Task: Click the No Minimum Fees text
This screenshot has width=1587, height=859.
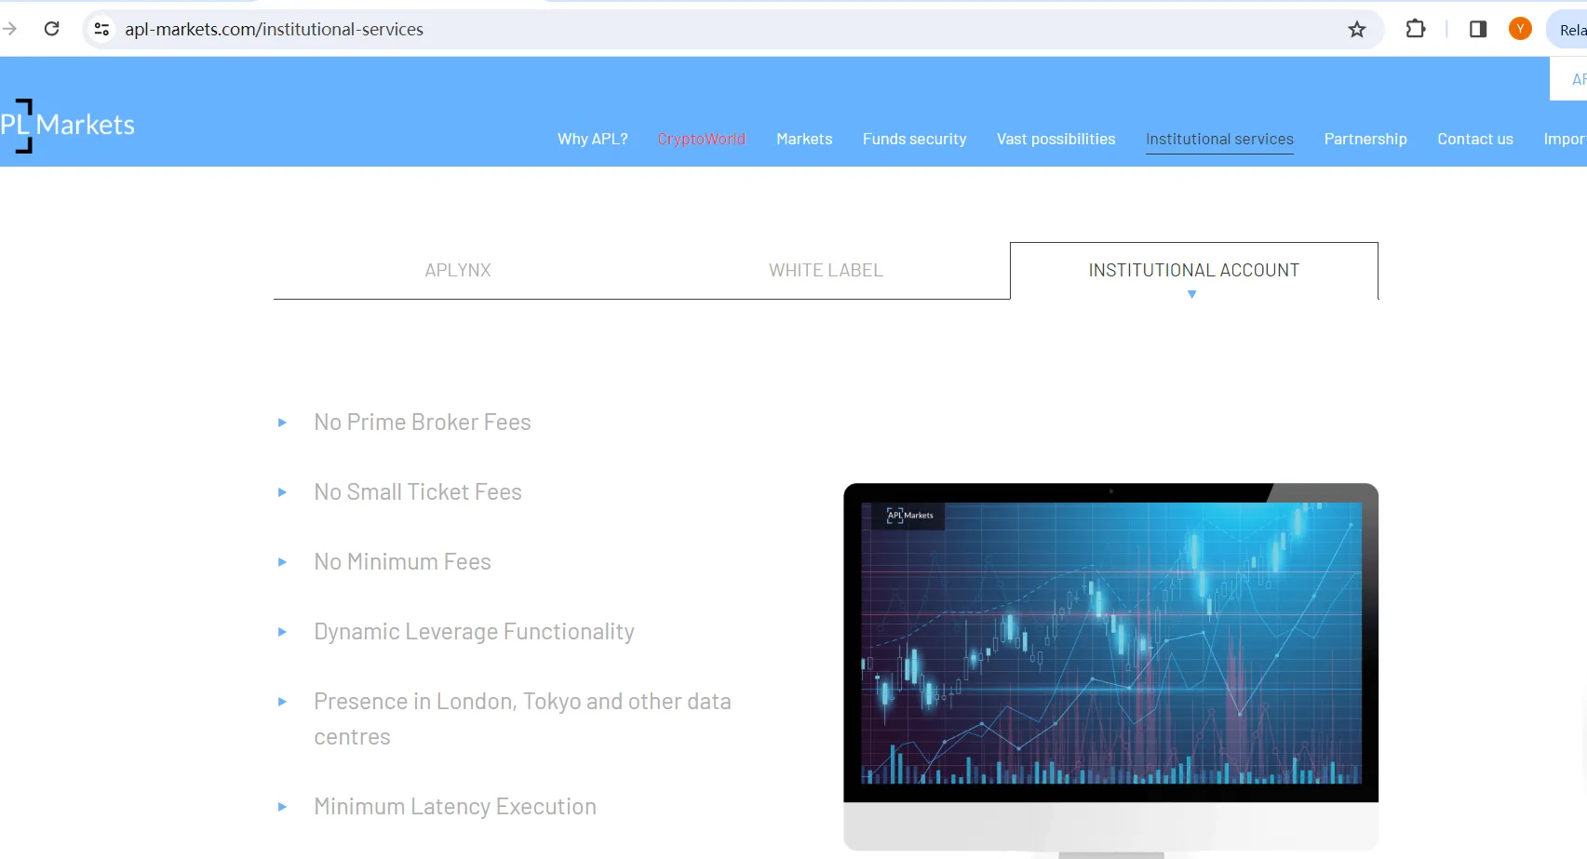Action: [402, 562]
